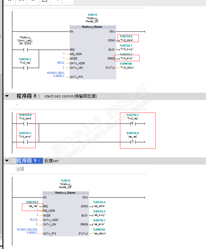Click the sec_req tag at lower REQ input

coord(33,206)
